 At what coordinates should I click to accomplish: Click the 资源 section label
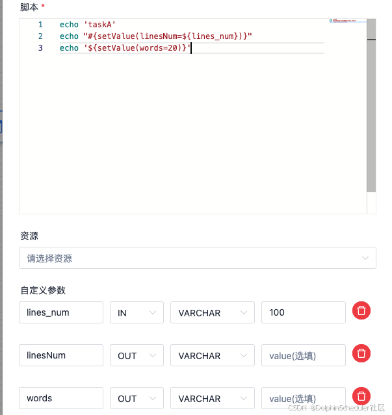pos(29,236)
